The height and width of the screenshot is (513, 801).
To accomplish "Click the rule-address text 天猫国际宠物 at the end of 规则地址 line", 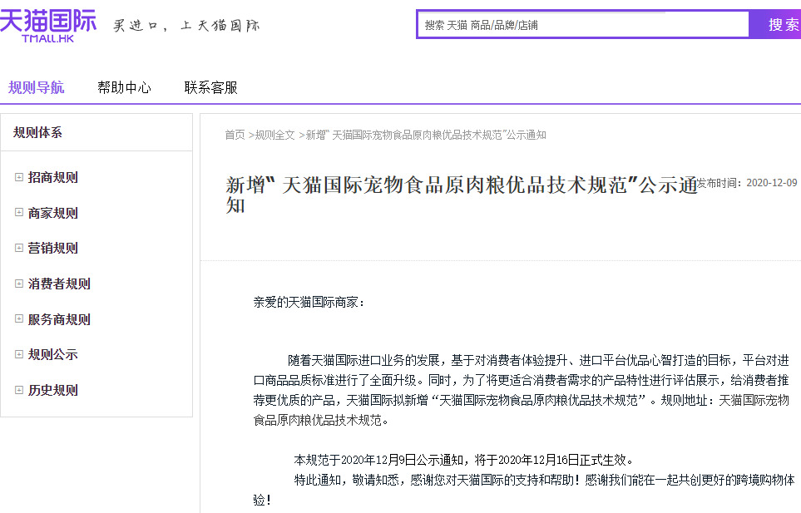I will pos(754,400).
